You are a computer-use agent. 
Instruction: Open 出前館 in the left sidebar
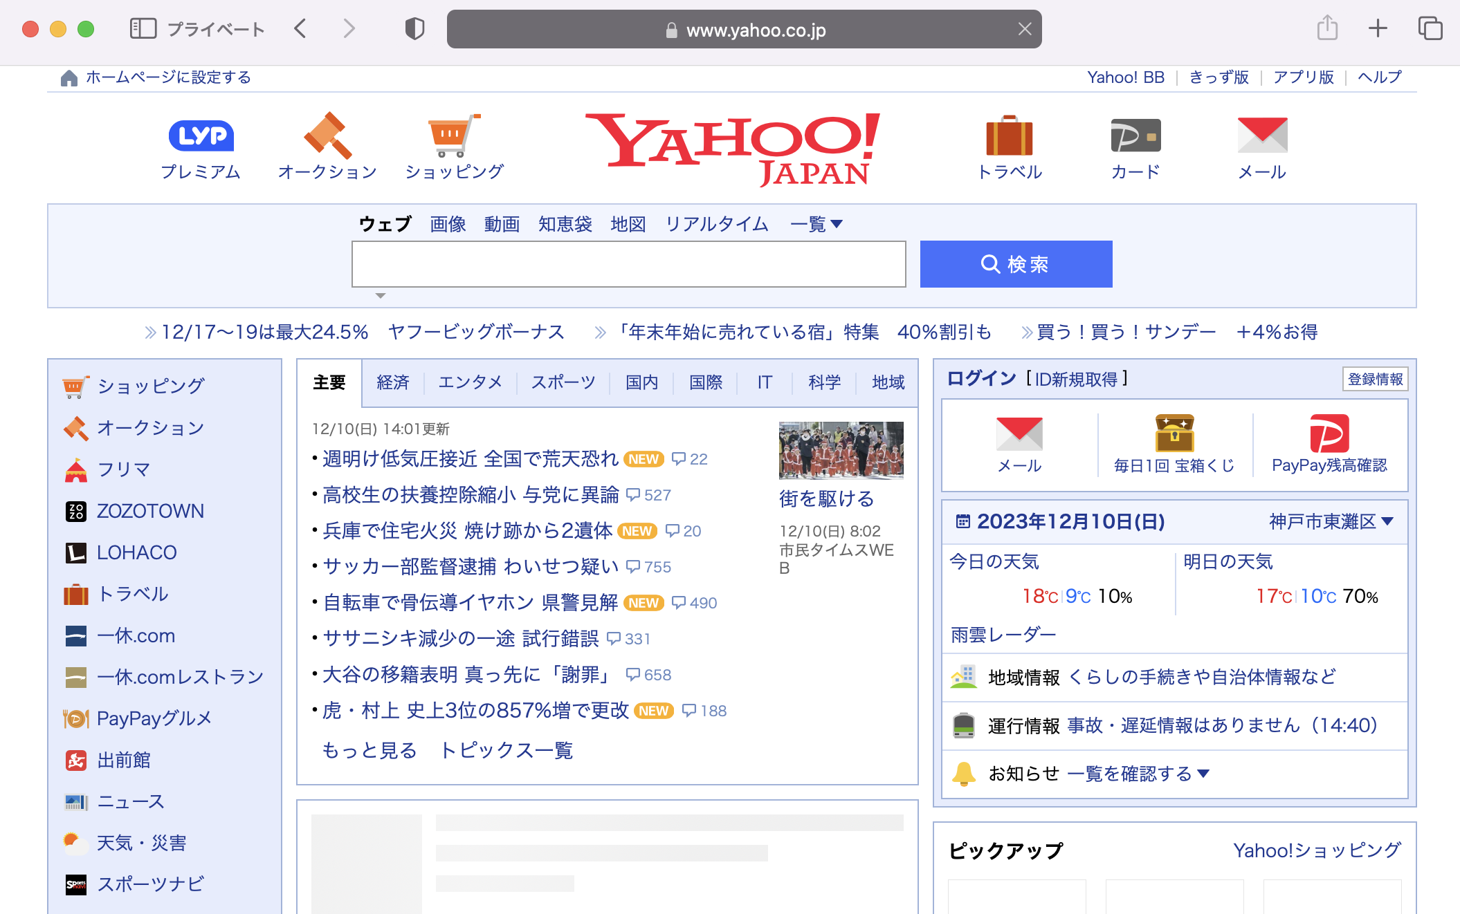tap(124, 760)
